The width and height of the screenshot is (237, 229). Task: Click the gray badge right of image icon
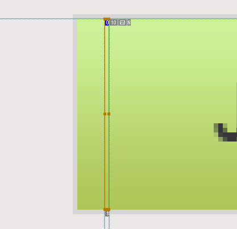[129, 23]
